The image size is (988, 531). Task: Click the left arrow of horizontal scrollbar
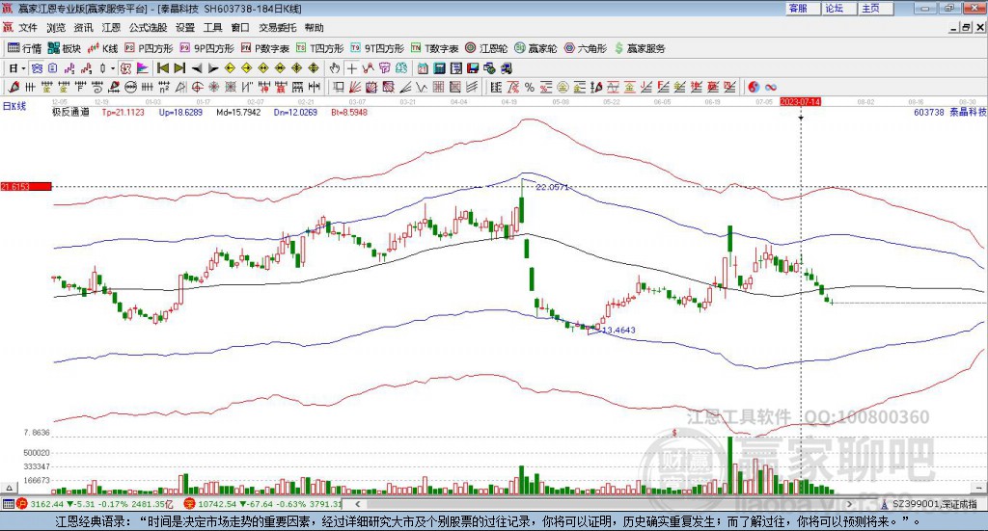coord(357,504)
